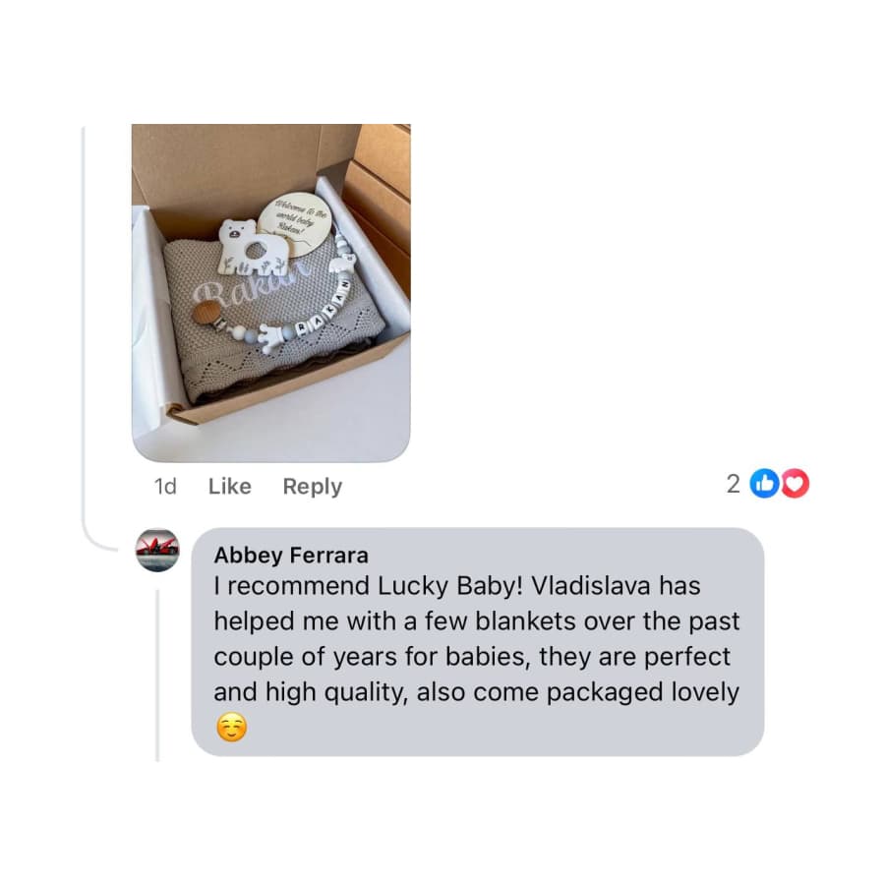Click the white crown bead on pacifier chain
The image size is (885, 885).
click(x=270, y=338)
